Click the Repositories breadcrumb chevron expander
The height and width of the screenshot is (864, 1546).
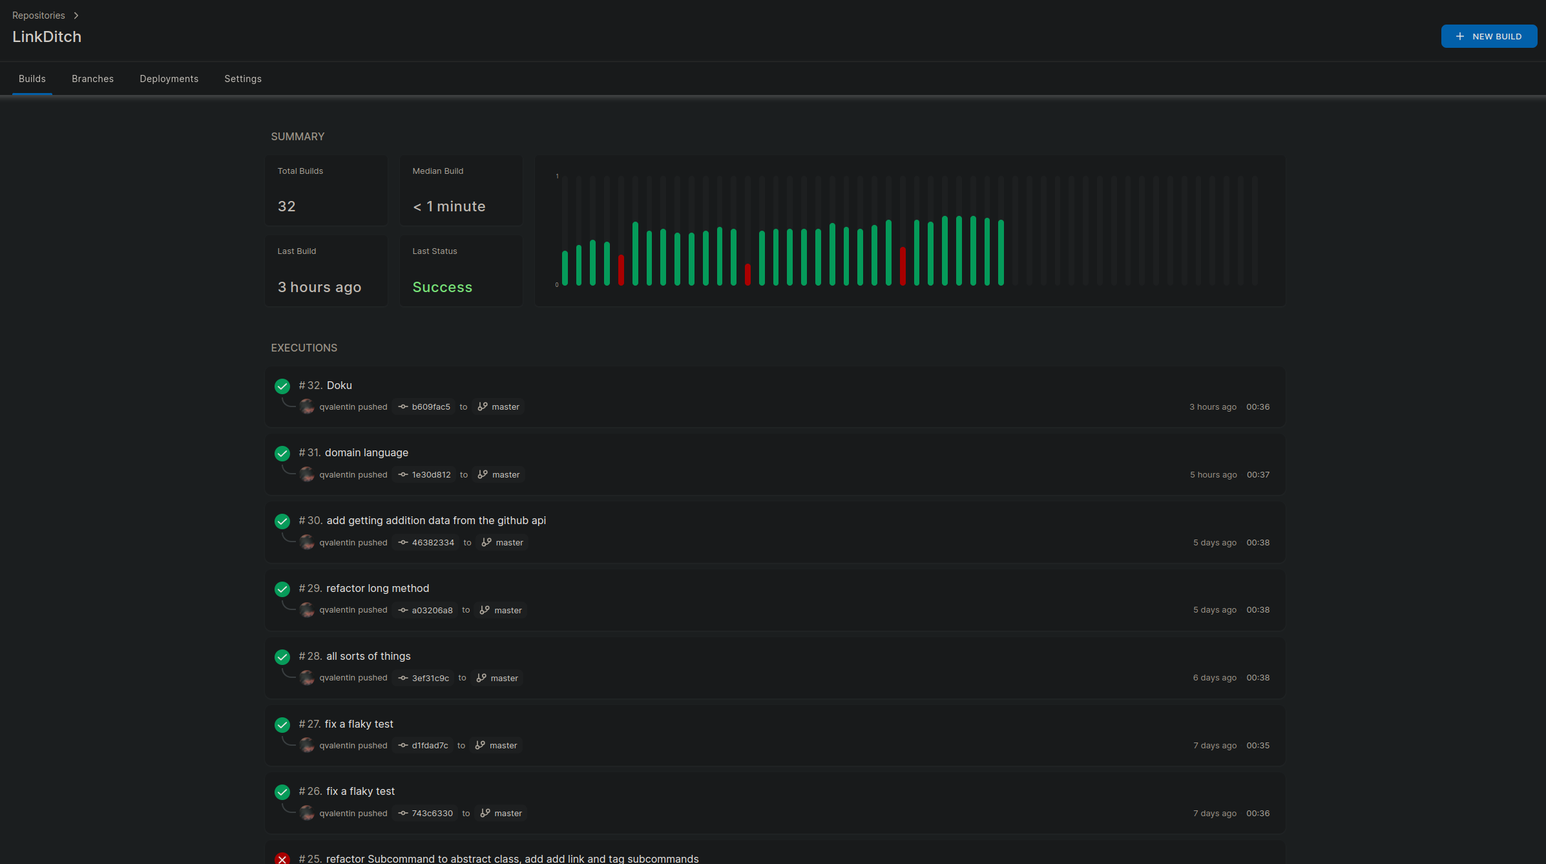coord(76,15)
